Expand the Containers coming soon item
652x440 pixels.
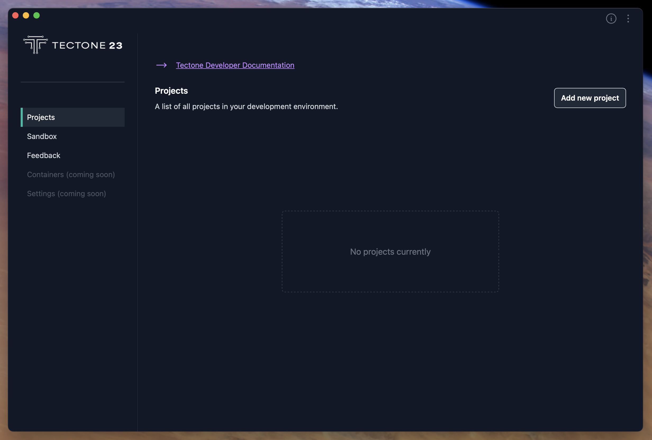(71, 174)
